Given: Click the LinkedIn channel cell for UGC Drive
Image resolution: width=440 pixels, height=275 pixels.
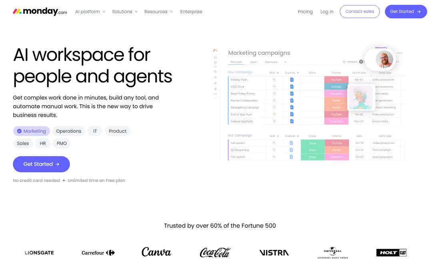Looking at the screenshot, I should click(x=336, y=87).
